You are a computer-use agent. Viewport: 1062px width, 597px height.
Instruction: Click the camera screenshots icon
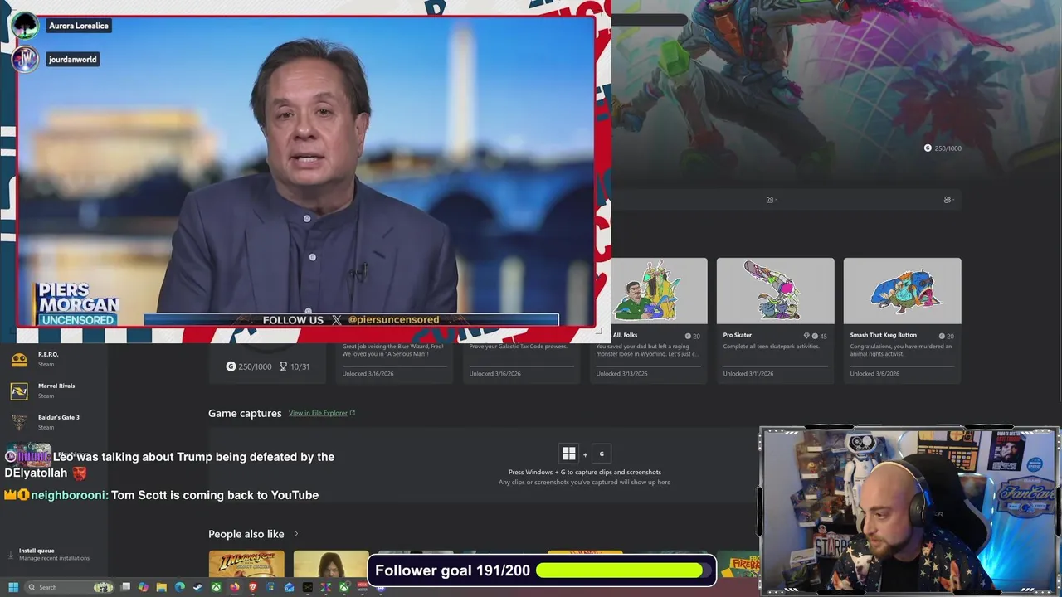pyautogui.click(x=770, y=200)
